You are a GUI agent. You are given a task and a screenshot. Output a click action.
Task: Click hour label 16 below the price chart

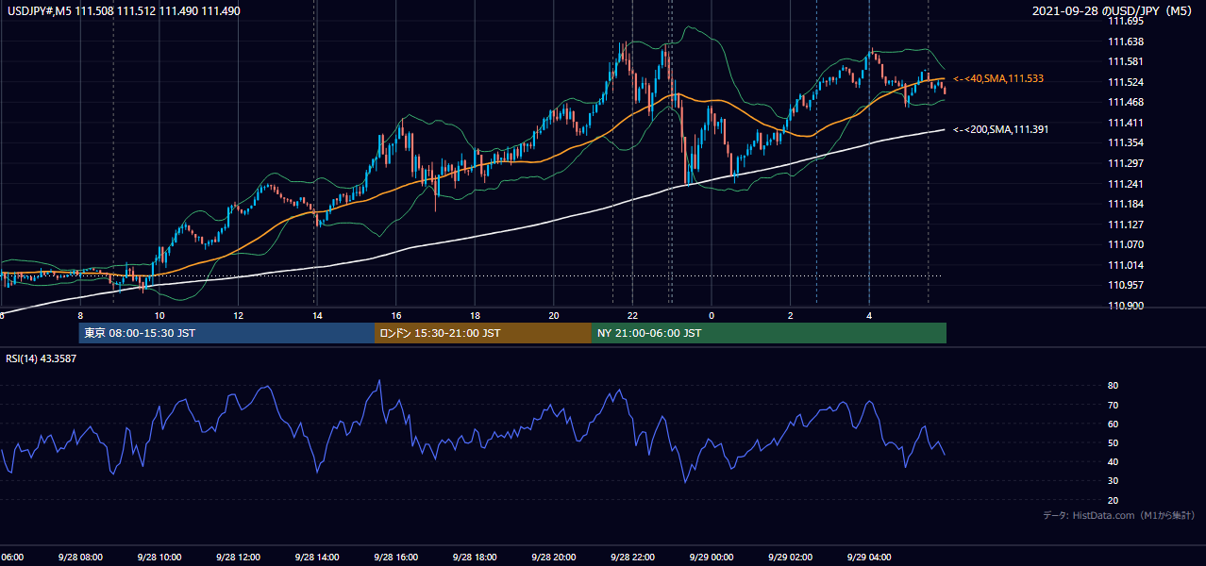click(x=396, y=316)
